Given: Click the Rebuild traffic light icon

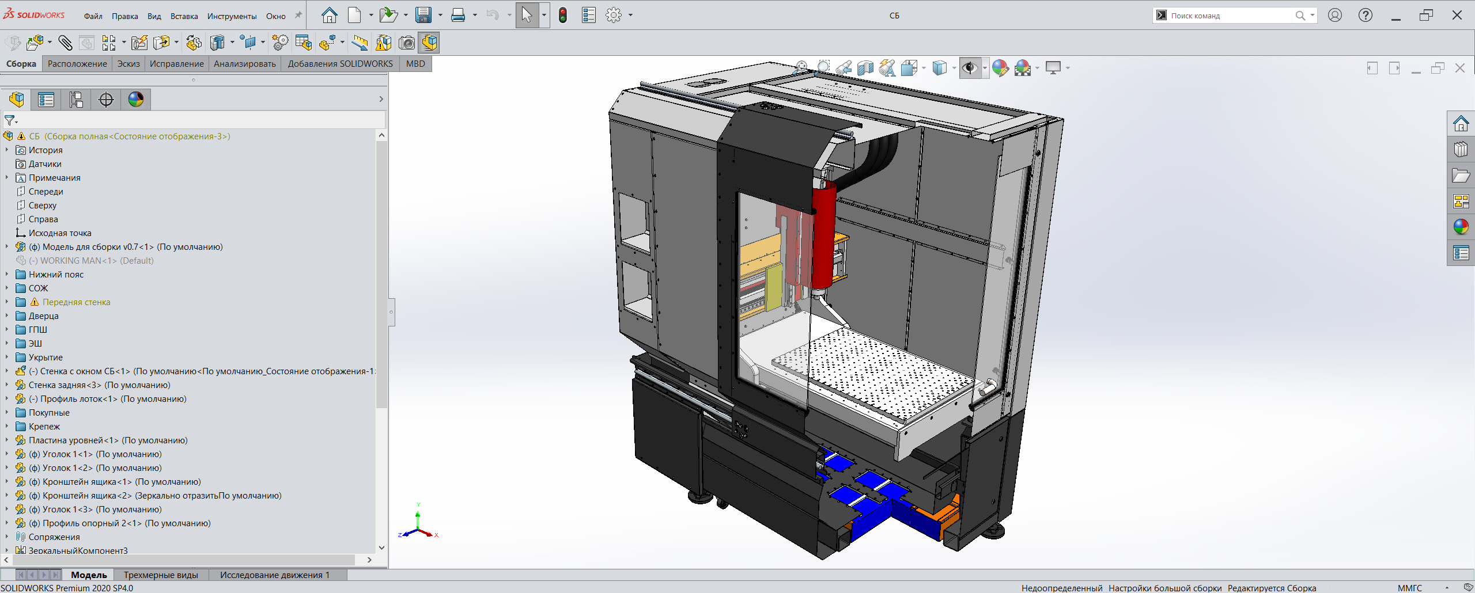Looking at the screenshot, I should click(x=563, y=16).
